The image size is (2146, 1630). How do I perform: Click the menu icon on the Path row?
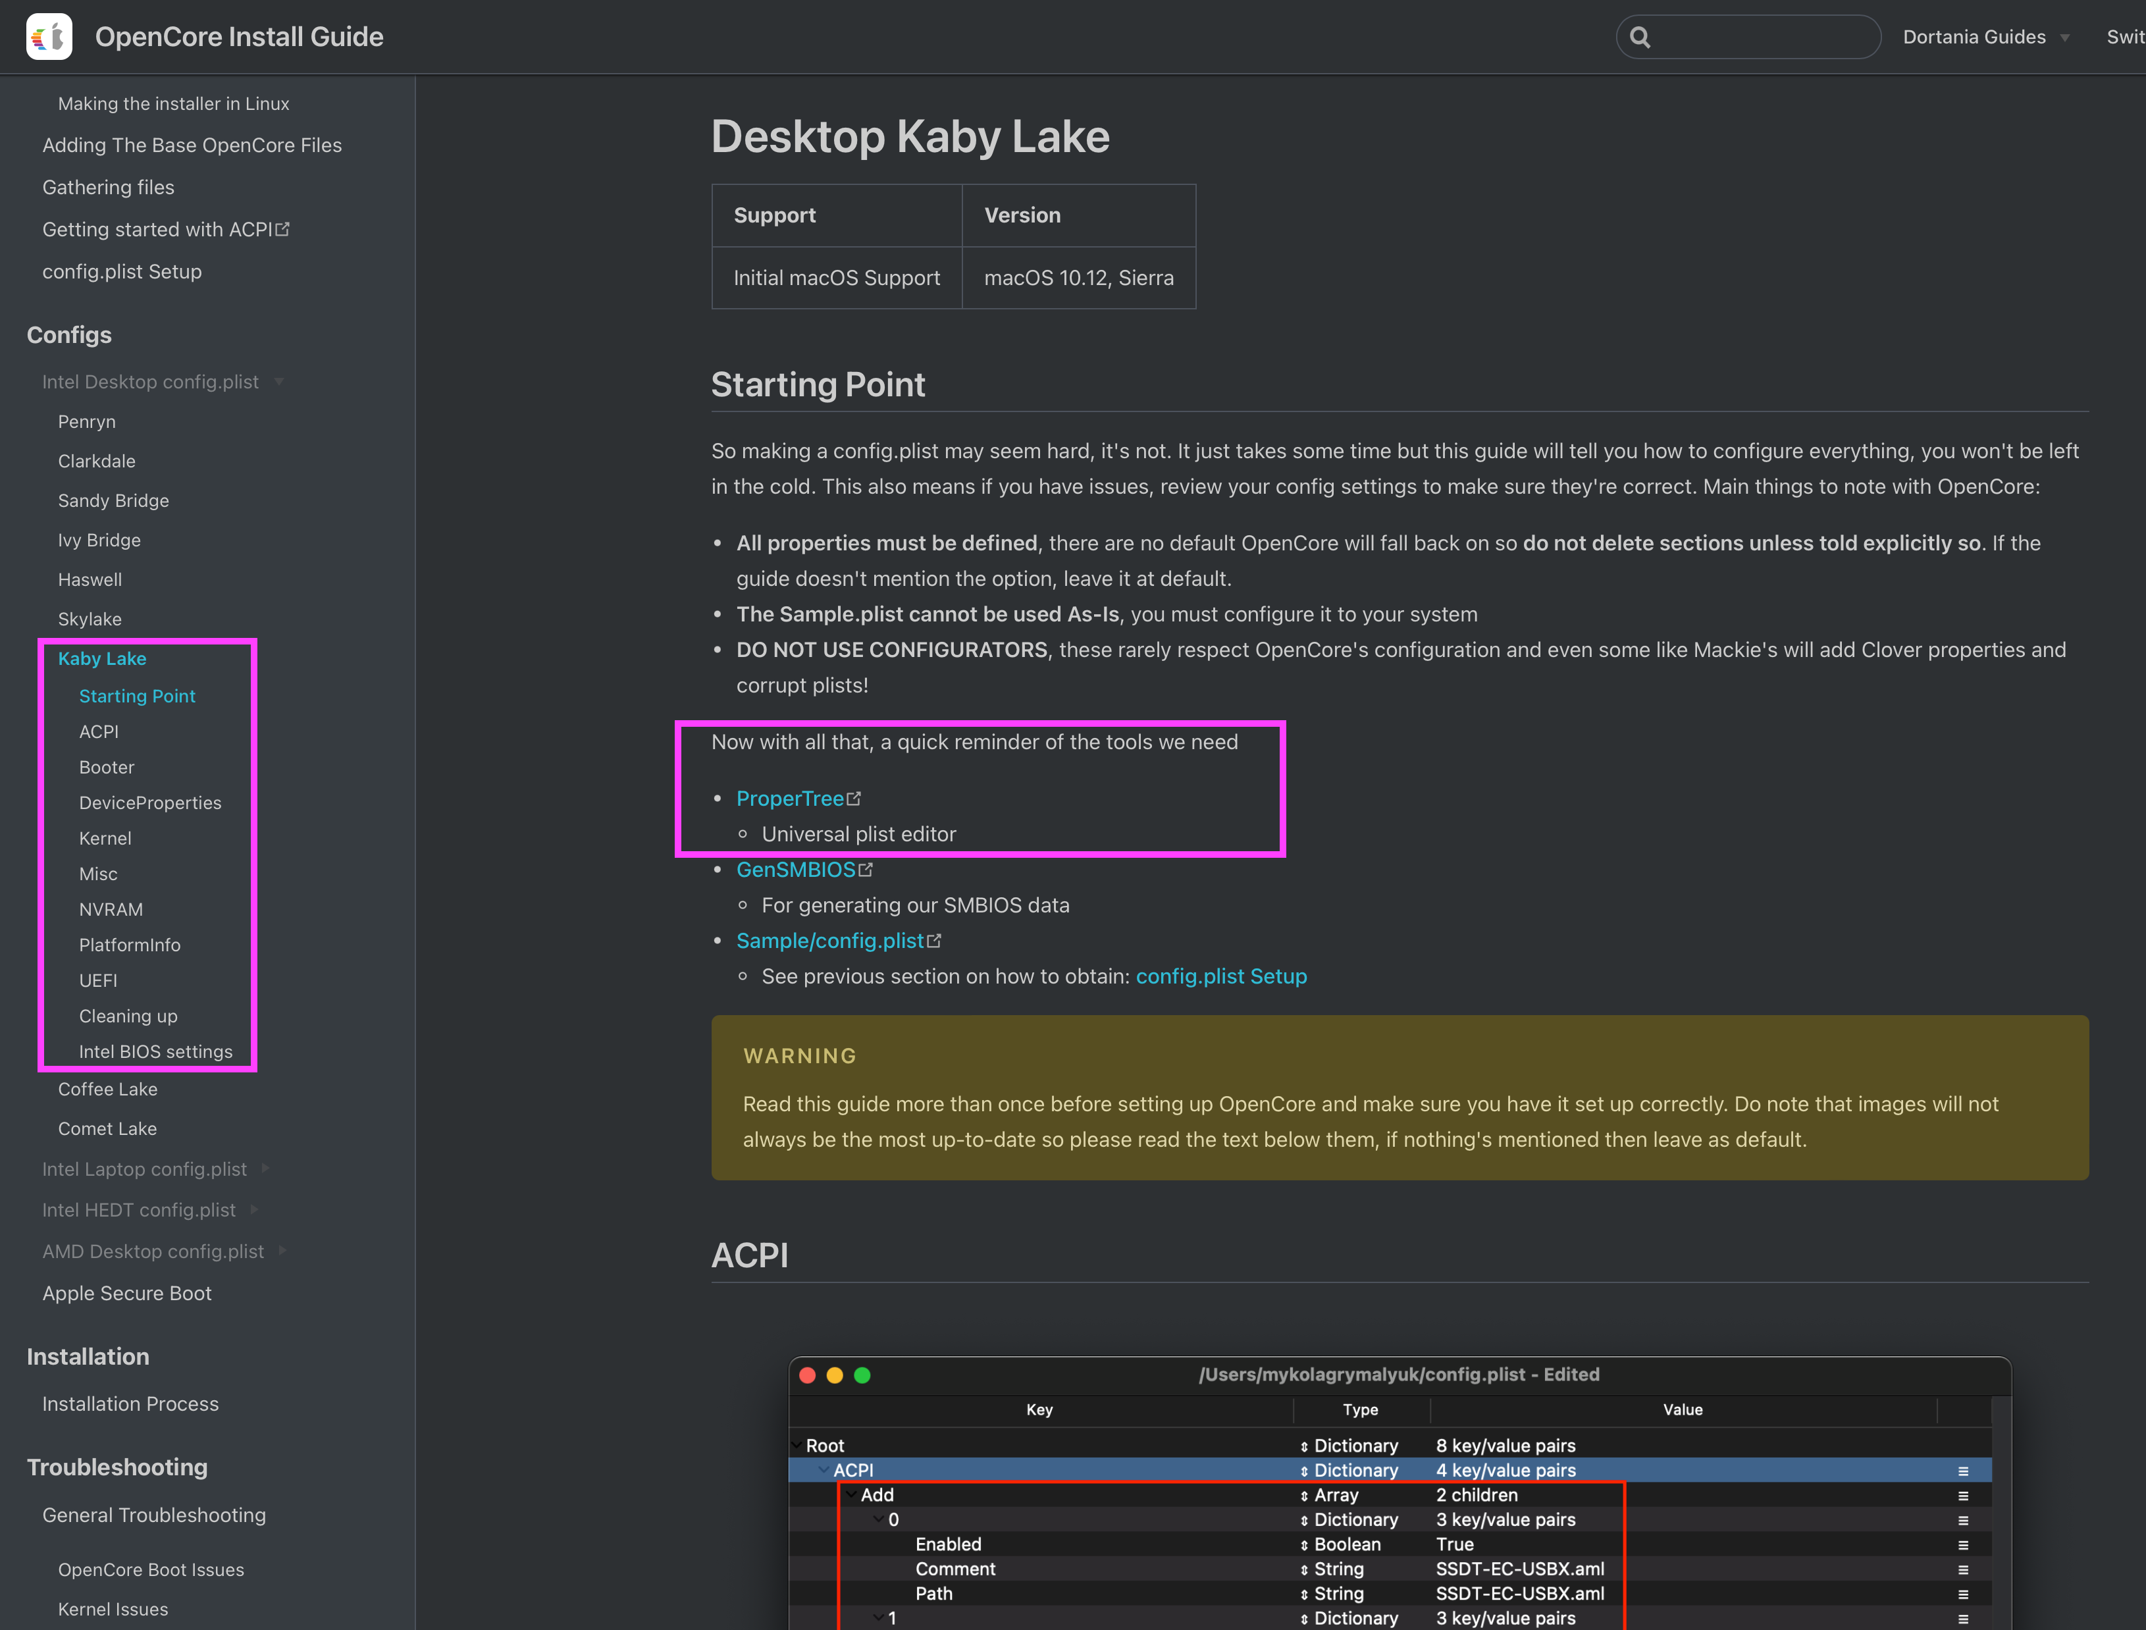[1962, 1594]
